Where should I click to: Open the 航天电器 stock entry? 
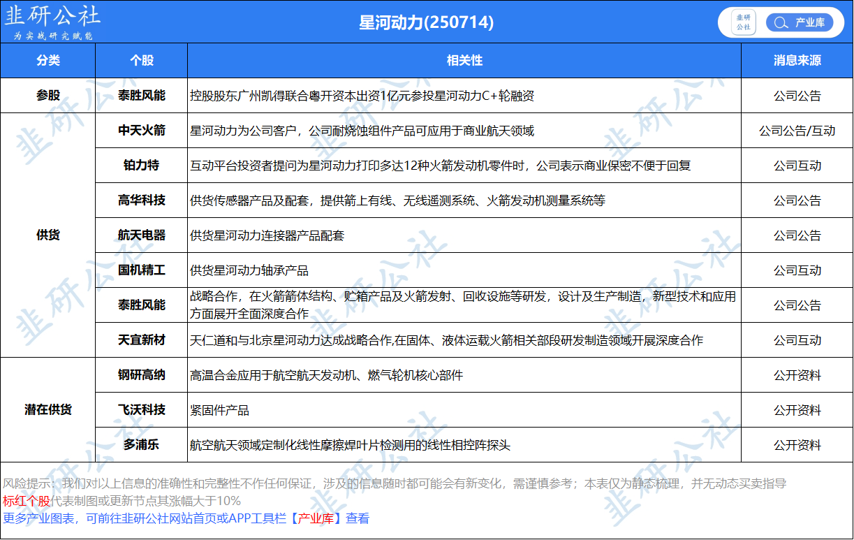point(141,235)
